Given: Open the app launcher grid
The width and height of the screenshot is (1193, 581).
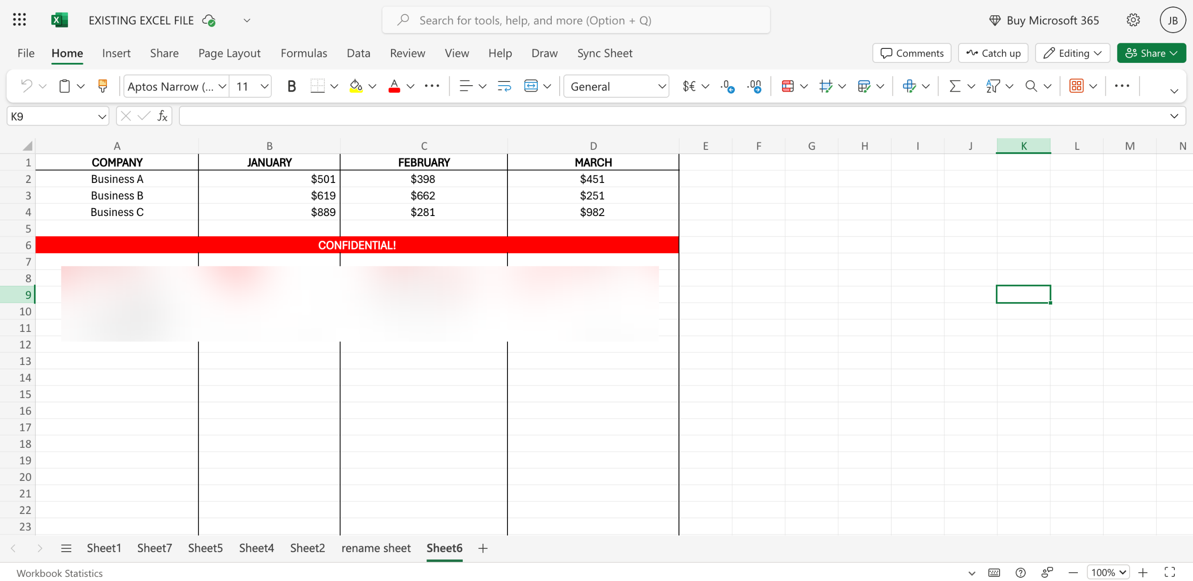Looking at the screenshot, I should (x=19, y=20).
